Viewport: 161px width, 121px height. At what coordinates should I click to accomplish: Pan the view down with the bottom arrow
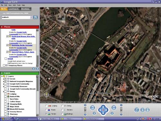point(103,113)
